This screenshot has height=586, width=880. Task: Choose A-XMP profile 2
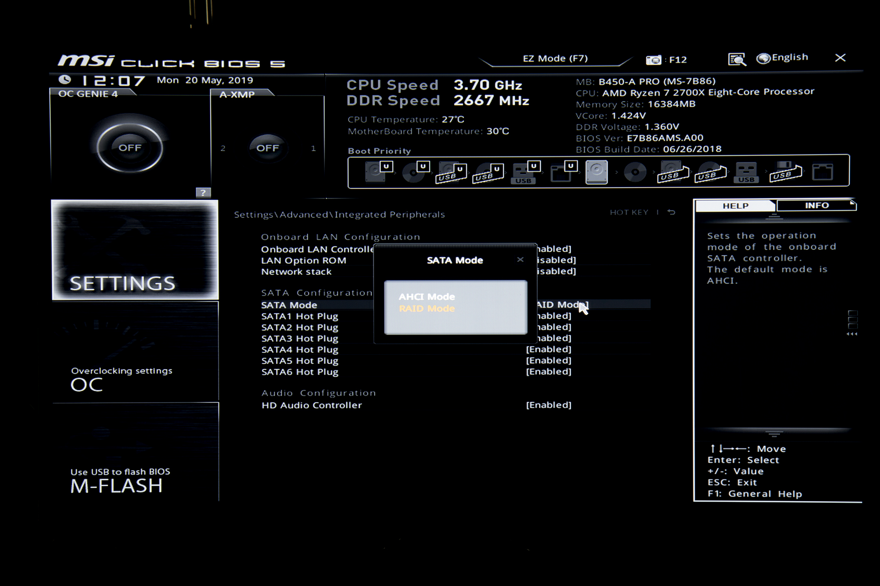pyautogui.click(x=223, y=148)
